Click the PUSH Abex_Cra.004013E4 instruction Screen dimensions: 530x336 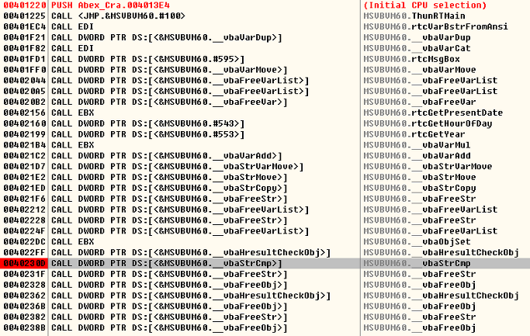pos(110,5)
